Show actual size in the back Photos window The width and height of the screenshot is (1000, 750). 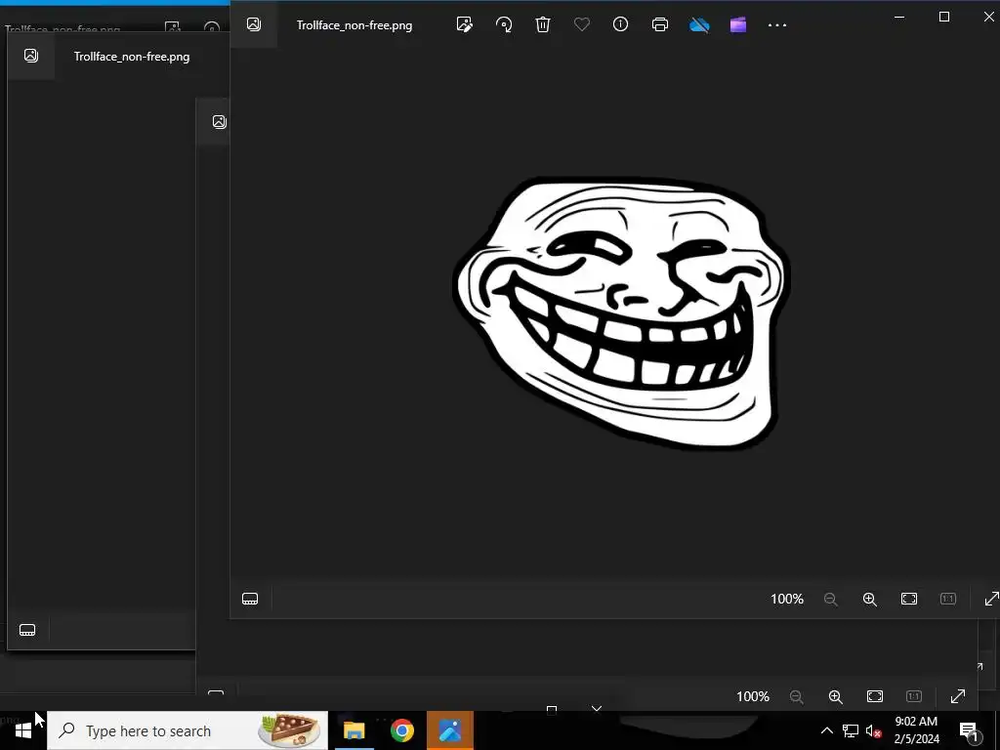coord(914,696)
